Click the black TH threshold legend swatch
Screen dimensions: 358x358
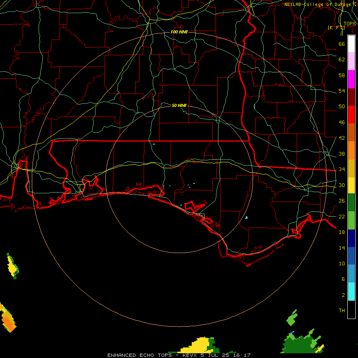[x=351, y=309]
